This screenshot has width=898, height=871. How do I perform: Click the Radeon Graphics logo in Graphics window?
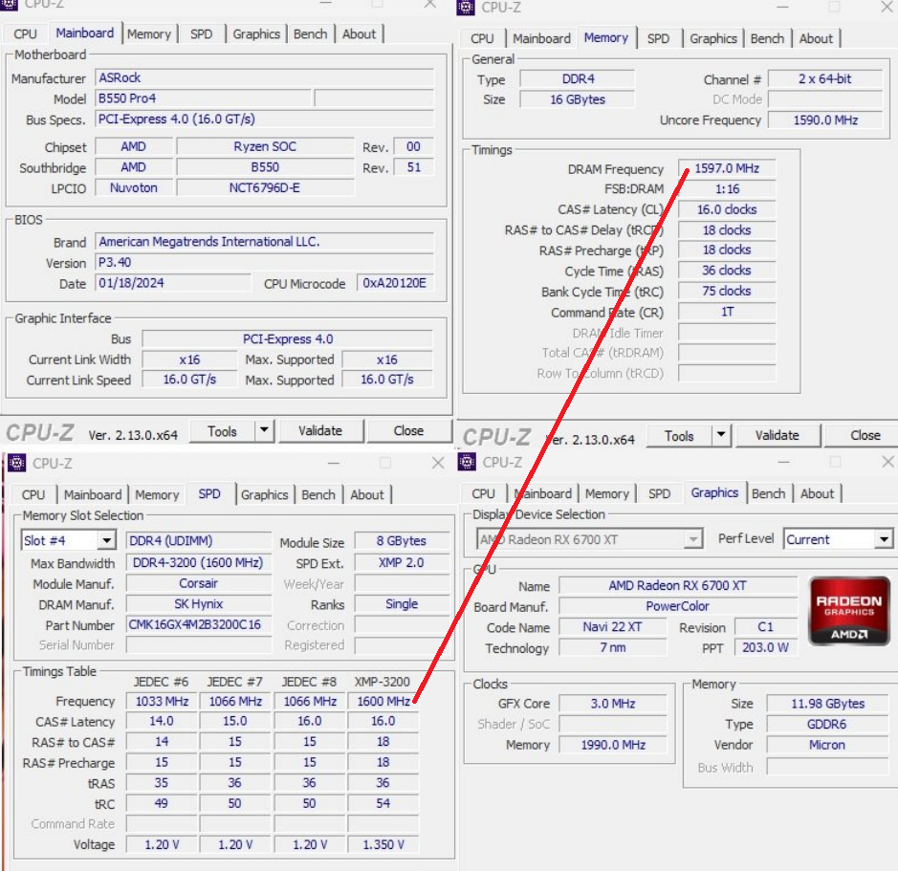click(x=848, y=611)
